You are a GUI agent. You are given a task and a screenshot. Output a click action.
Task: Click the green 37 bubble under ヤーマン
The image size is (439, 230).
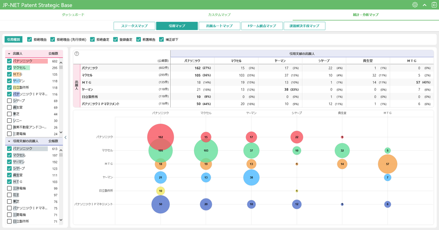pos(251,151)
